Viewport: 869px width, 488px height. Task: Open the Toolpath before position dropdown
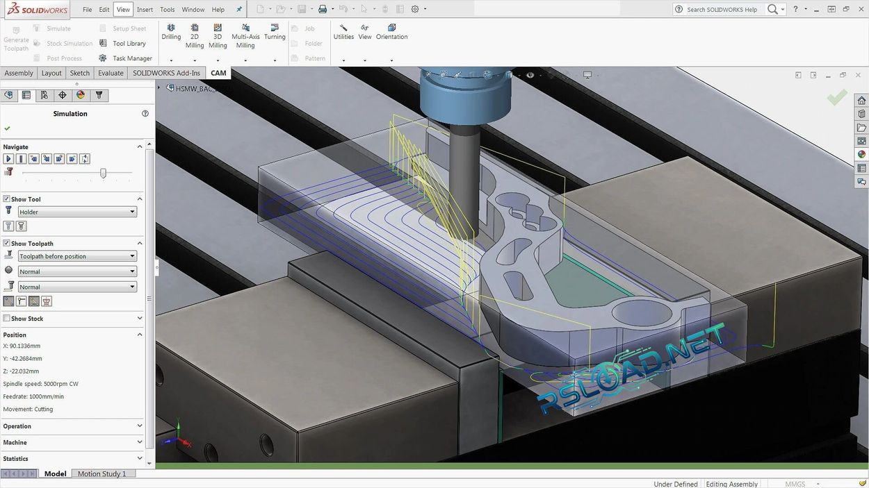[x=131, y=255]
